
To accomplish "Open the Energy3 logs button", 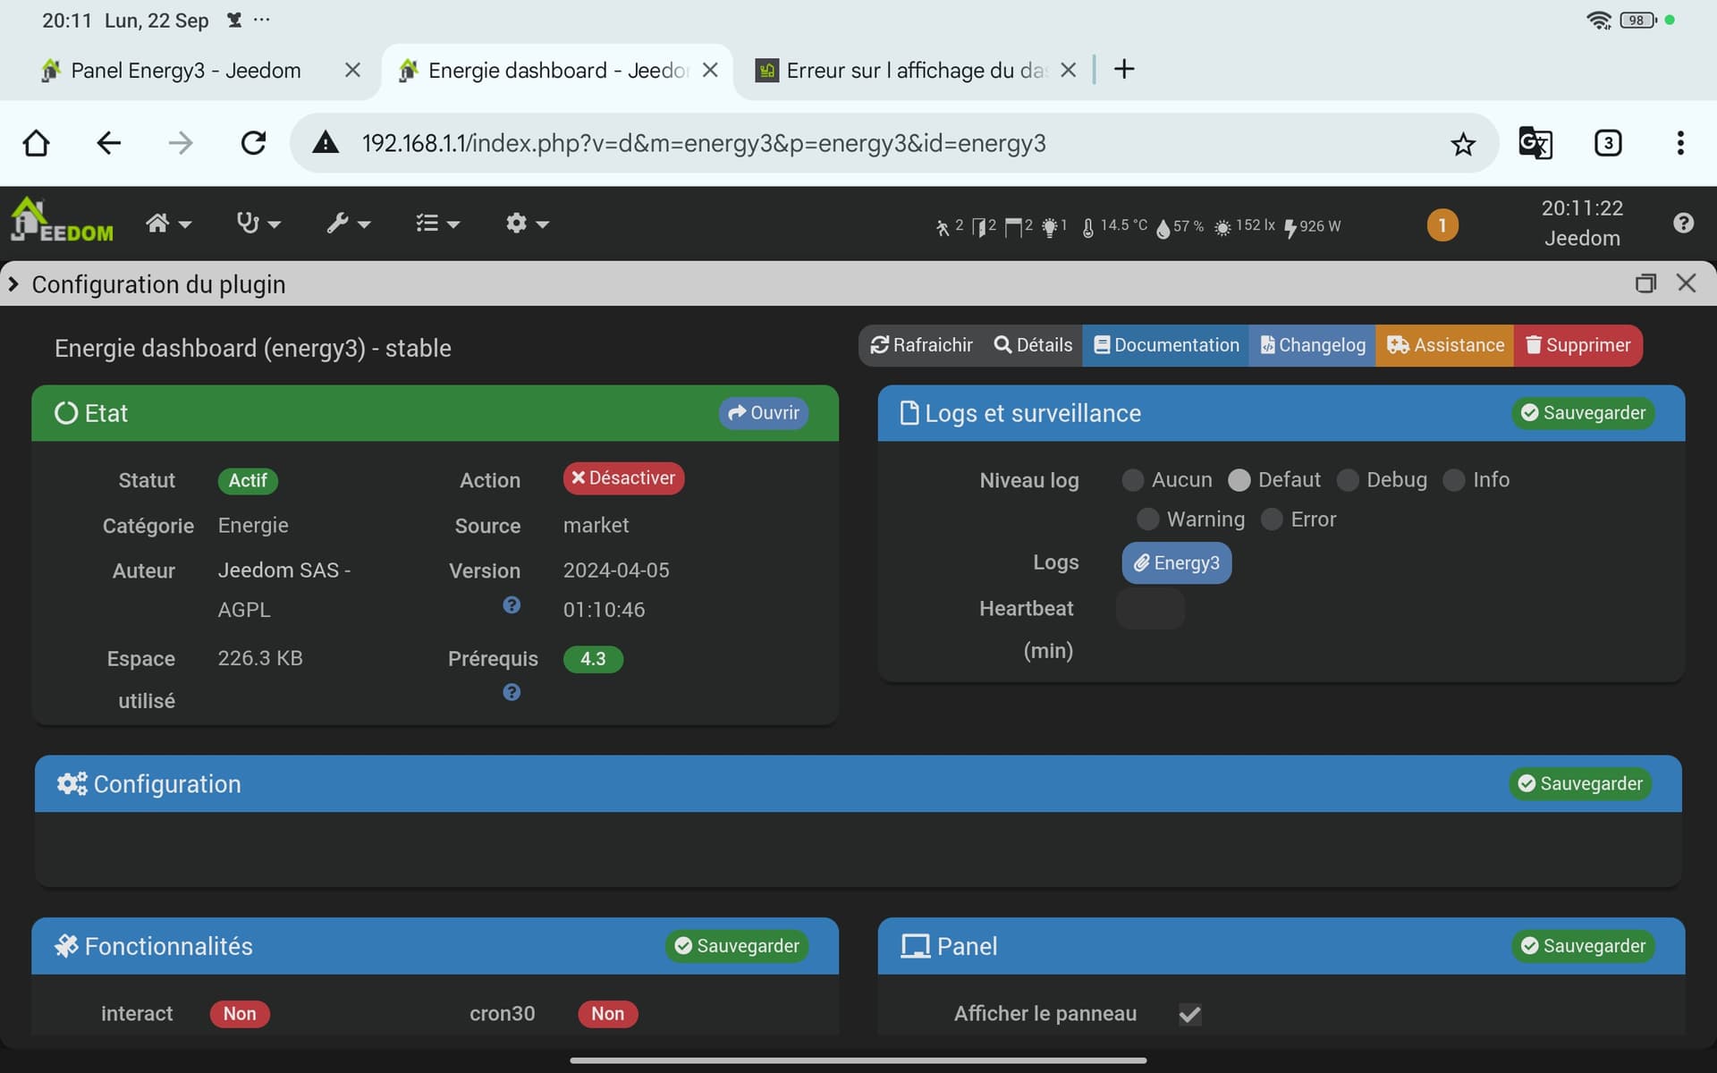I will (1176, 563).
